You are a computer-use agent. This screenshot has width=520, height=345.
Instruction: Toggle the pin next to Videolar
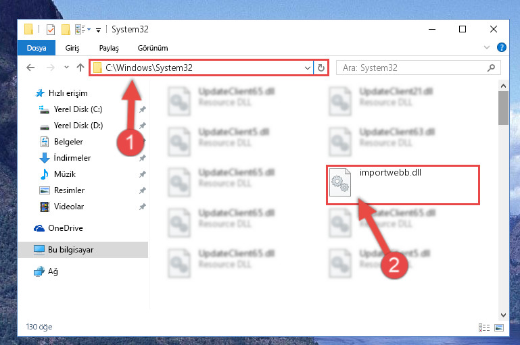click(142, 207)
